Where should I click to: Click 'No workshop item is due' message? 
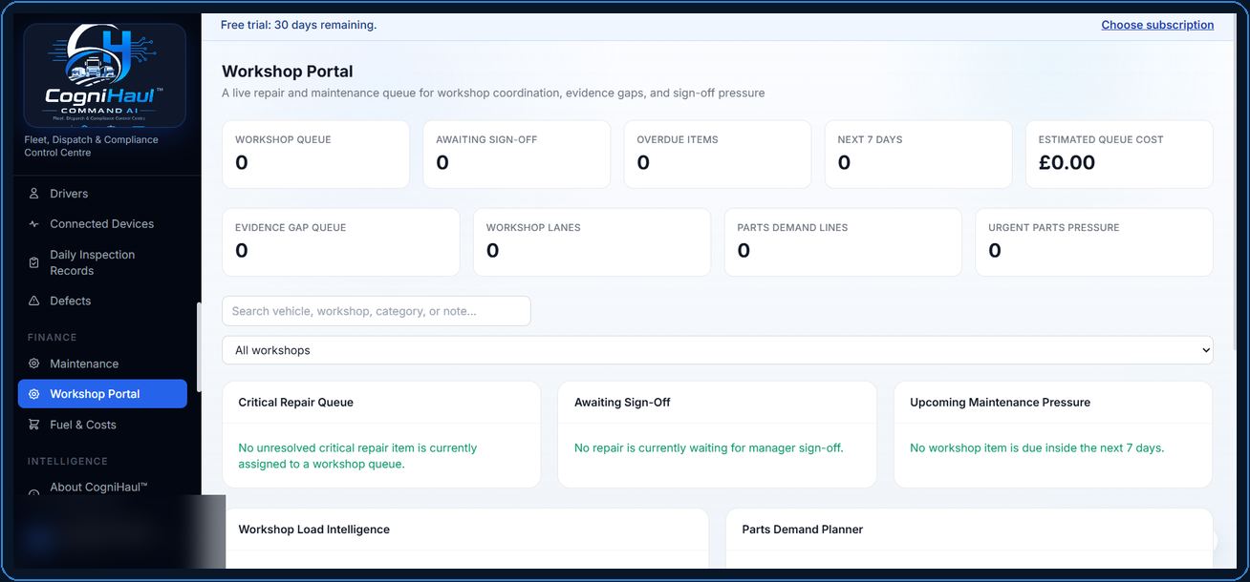(x=1037, y=447)
